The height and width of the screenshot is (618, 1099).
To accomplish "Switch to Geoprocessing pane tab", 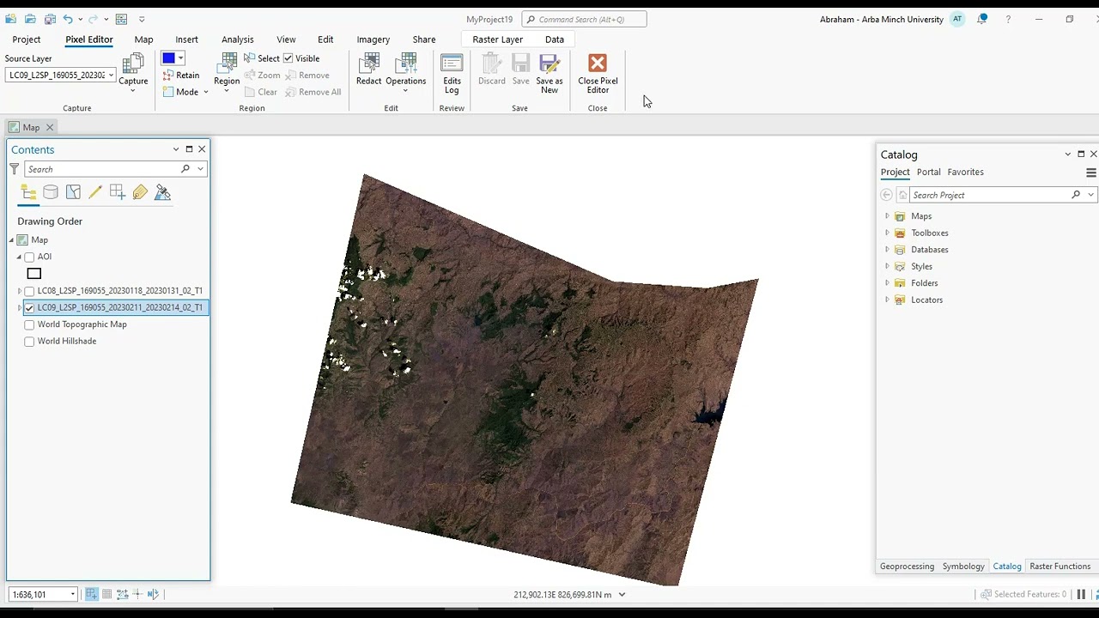I will click(x=907, y=566).
